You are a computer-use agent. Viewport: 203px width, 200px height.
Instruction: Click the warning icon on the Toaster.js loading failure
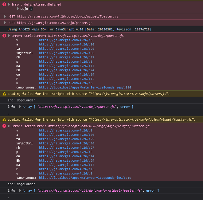pos(4,120)
